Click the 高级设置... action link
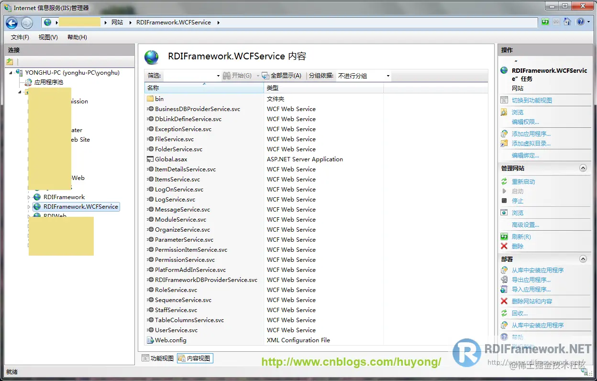The height and width of the screenshot is (381, 597). click(x=525, y=225)
